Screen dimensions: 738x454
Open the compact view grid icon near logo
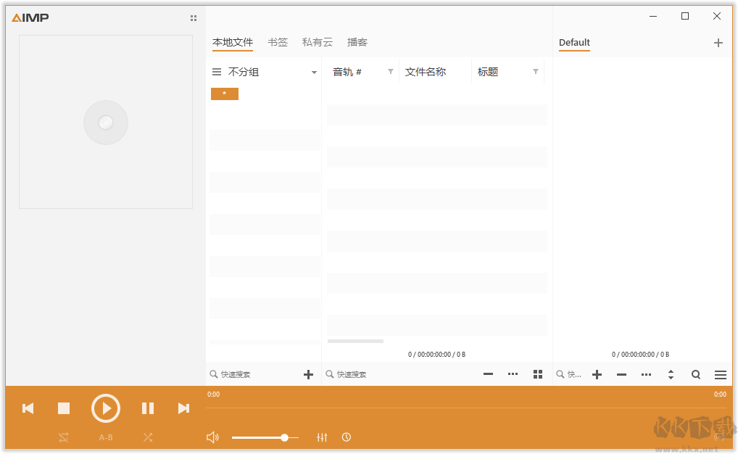click(194, 18)
